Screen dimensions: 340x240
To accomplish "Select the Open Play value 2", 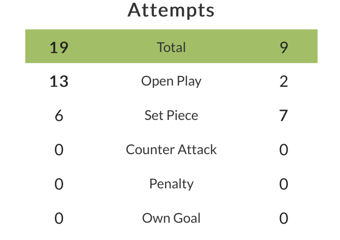I will coord(284,82).
